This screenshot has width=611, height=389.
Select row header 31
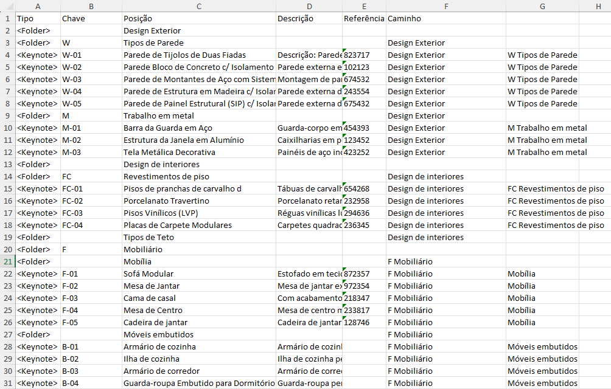[6, 383]
